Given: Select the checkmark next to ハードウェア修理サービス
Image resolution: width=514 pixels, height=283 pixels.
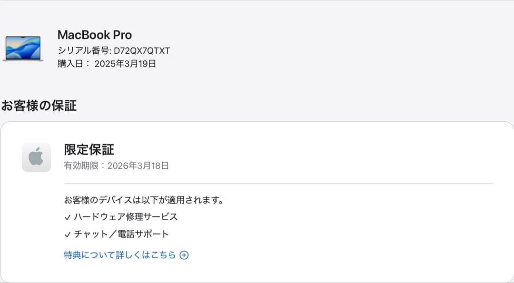Looking at the screenshot, I should 67,217.
